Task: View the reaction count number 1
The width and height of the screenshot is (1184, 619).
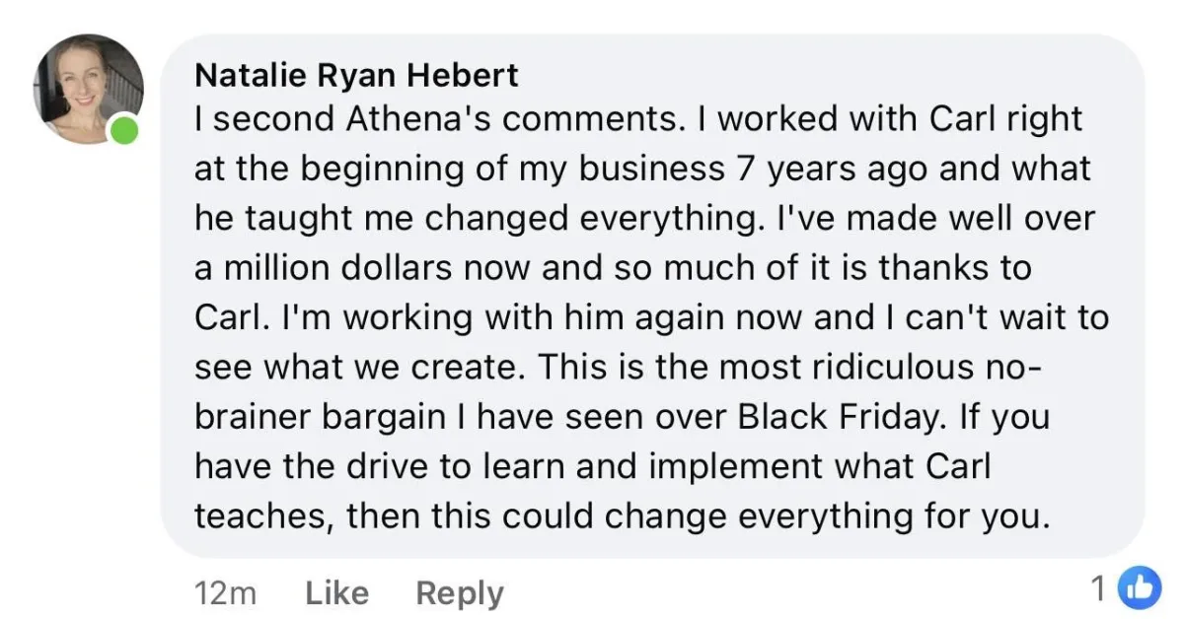Action: (1097, 589)
